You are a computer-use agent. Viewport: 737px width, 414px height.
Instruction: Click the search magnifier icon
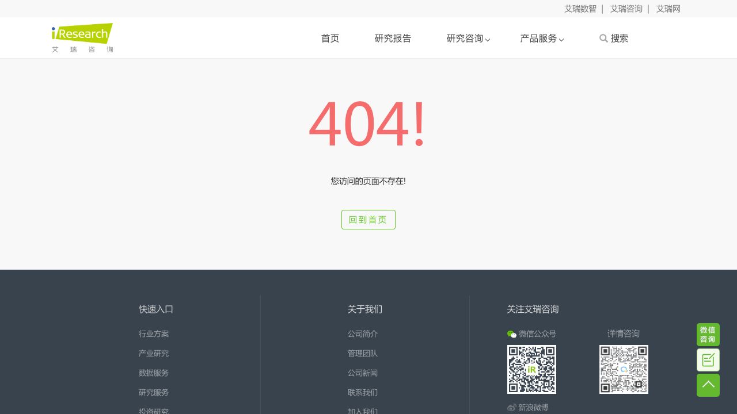tap(603, 39)
